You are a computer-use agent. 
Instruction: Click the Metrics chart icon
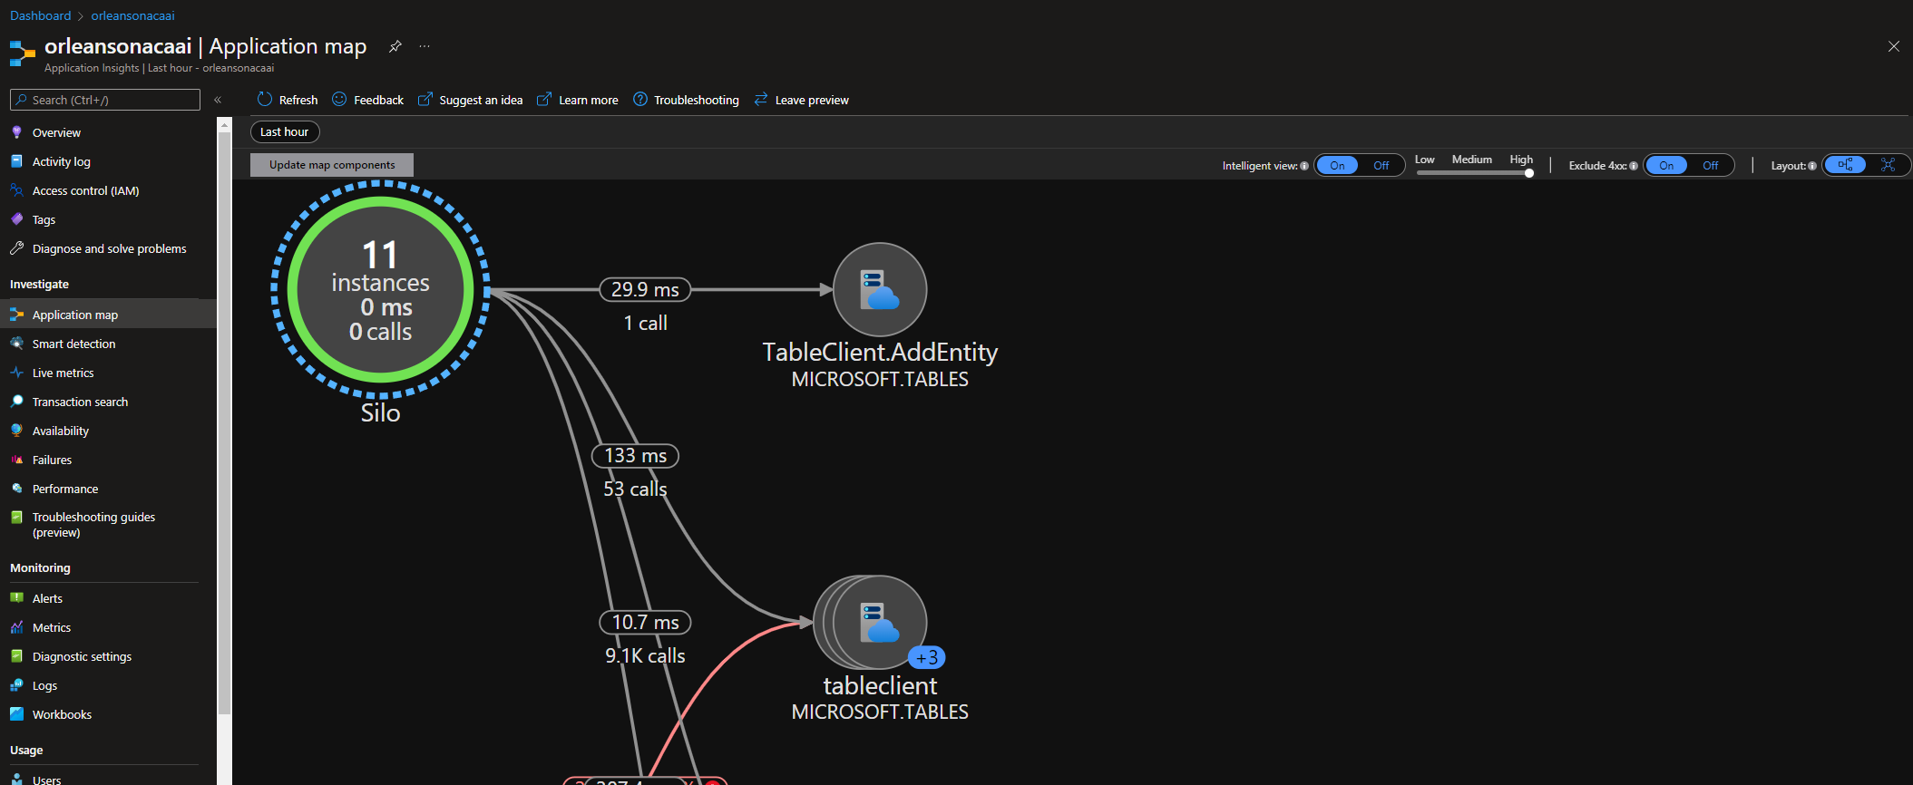point(16,626)
